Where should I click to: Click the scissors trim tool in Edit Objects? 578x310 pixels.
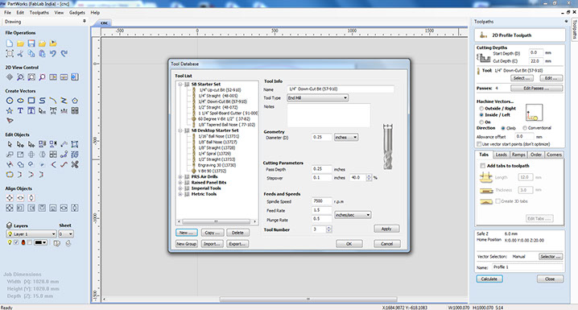75,164
